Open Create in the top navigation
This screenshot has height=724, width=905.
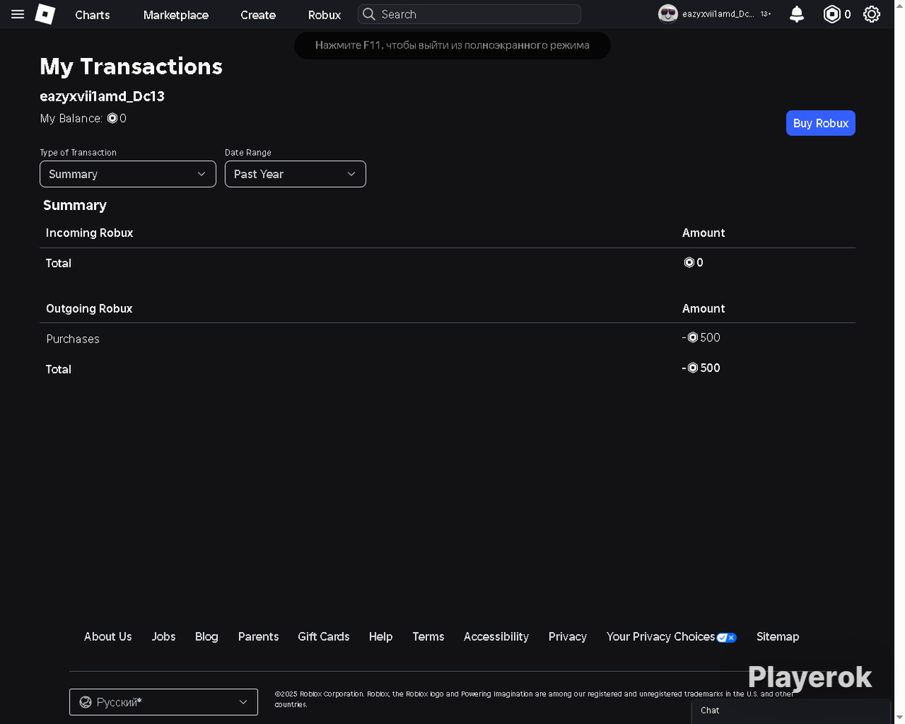pos(258,15)
